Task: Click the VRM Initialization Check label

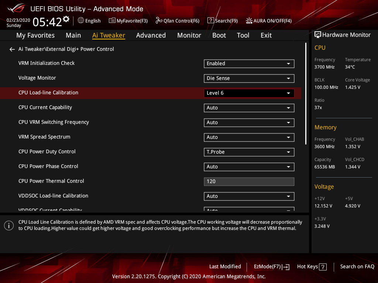Action: [47, 63]
